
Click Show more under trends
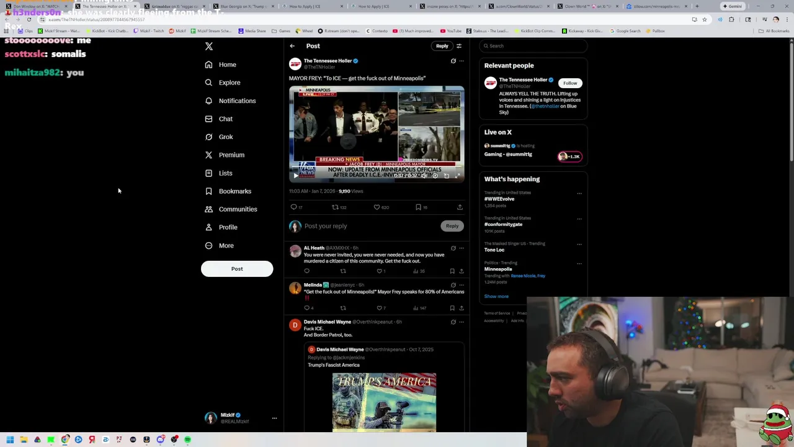point(496,297)
